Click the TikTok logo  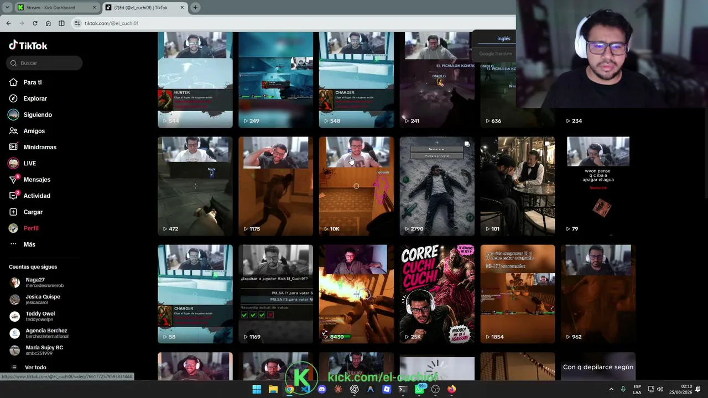(x=28, y=45)
